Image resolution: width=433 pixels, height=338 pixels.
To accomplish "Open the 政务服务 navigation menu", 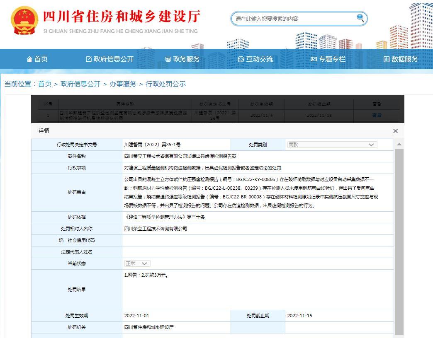I will point(182,59).
